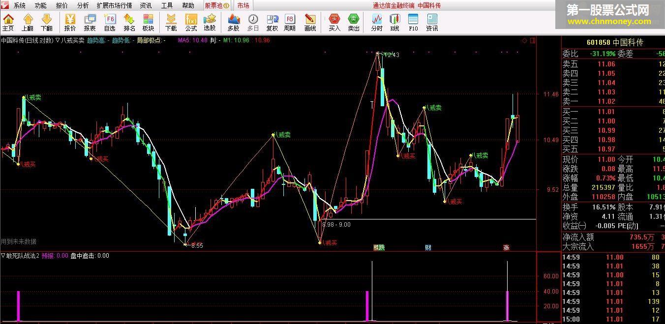Select the 下翻 page-down arrow icon
Viewport: 665px width, 324px height.
pos(47,23)
